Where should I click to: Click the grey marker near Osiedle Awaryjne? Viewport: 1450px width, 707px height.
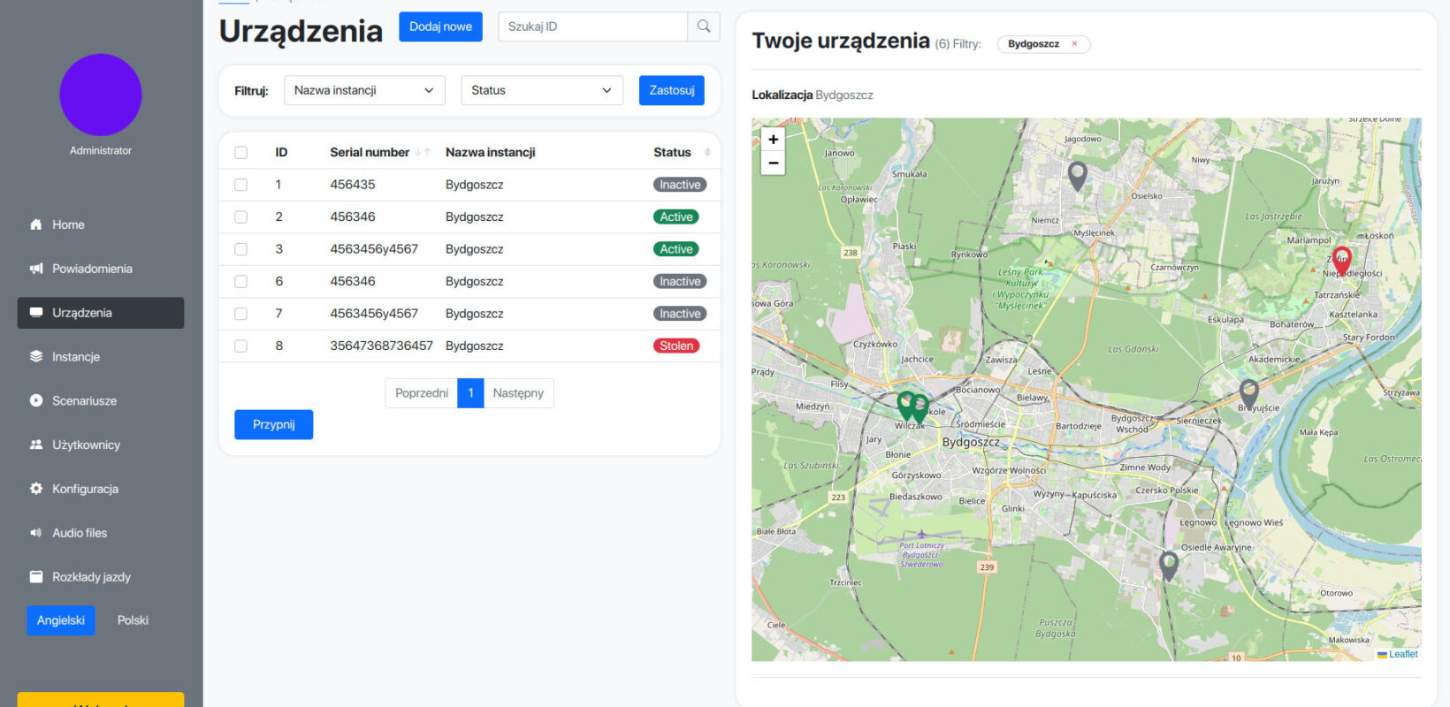[x=1169, y=566]
